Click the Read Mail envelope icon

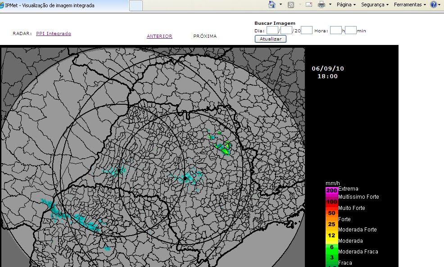pyautogui.click(x=309, y=4)
